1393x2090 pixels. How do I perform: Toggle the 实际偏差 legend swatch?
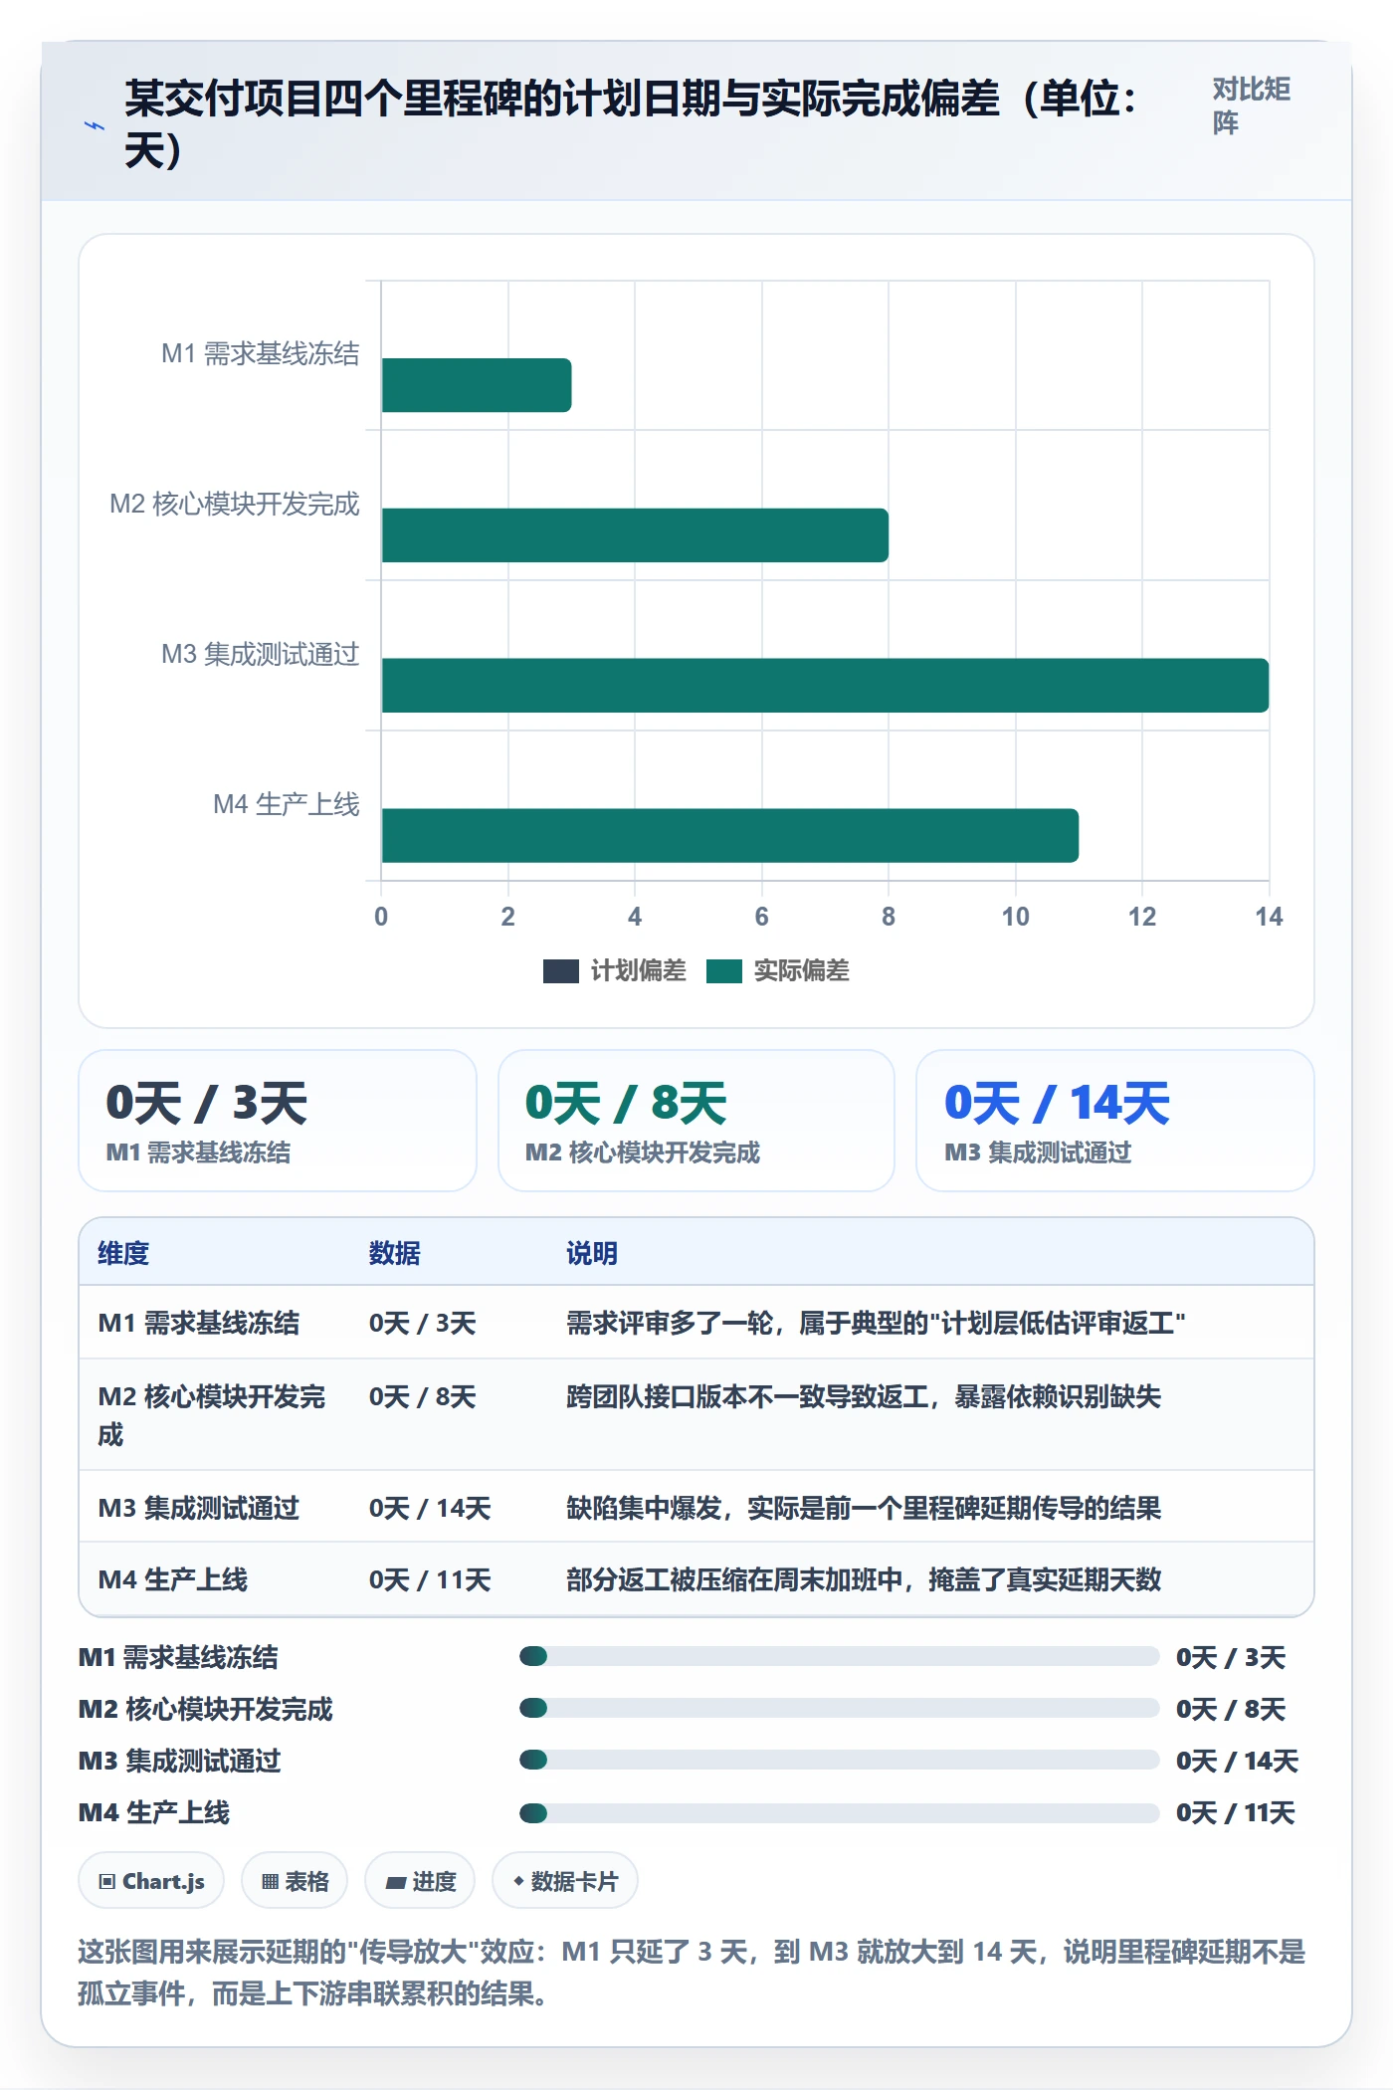[724, 971]
